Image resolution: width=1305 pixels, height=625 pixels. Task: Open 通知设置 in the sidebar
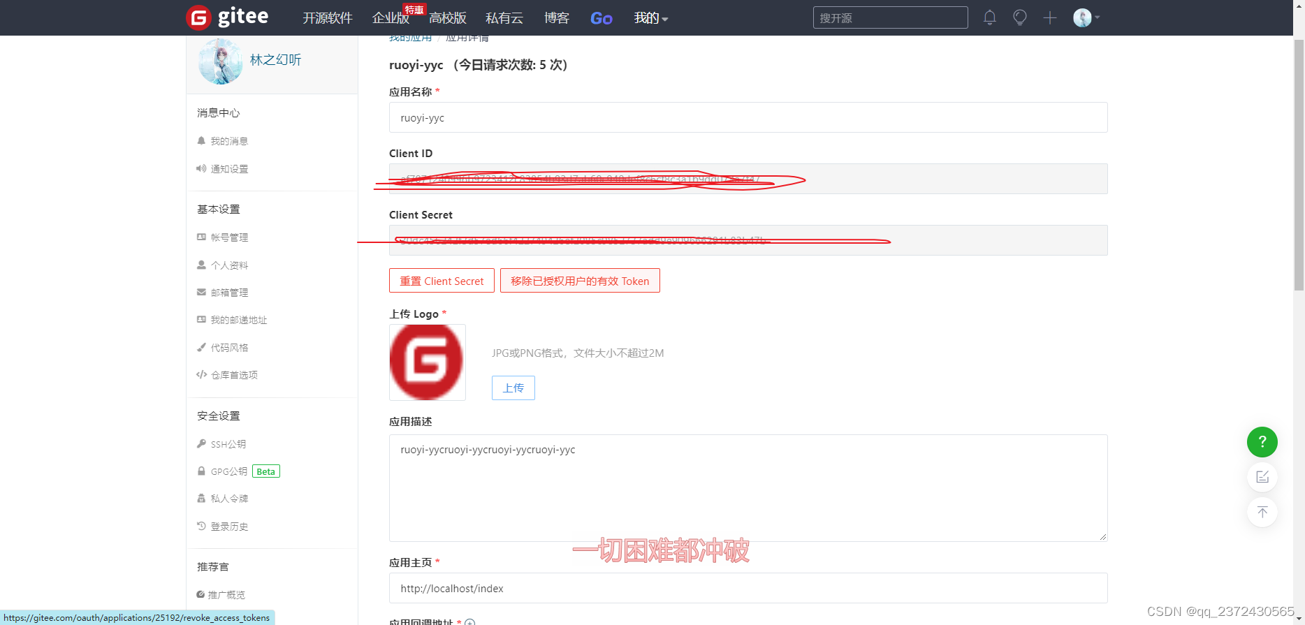229,169
